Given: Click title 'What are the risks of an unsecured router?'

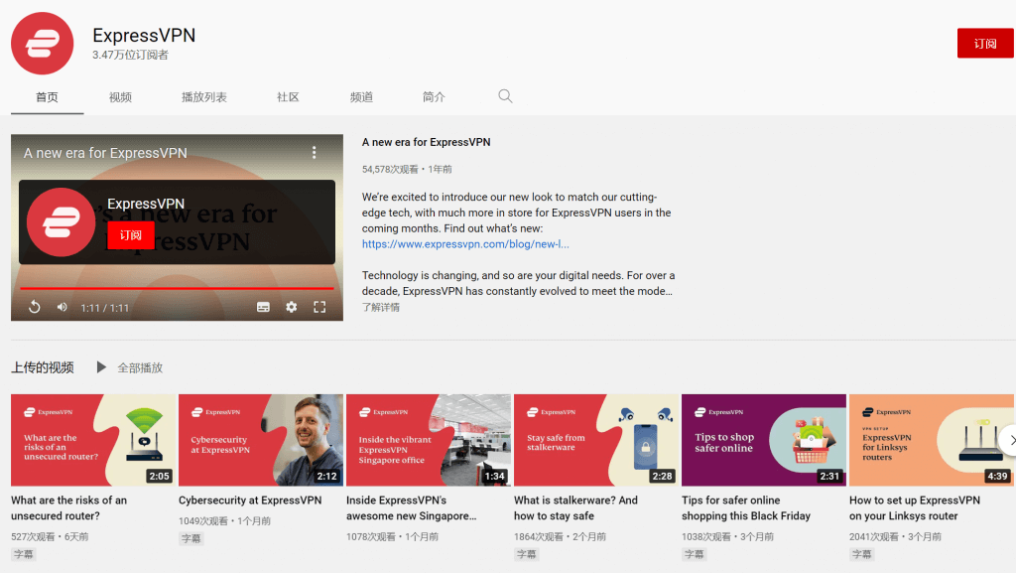Looking at the screenshot, I should click(68, 508).
